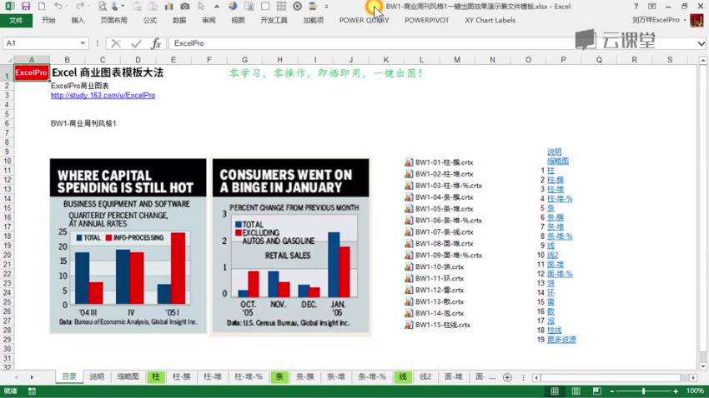Click the zoom slider handle

[643, 391]
